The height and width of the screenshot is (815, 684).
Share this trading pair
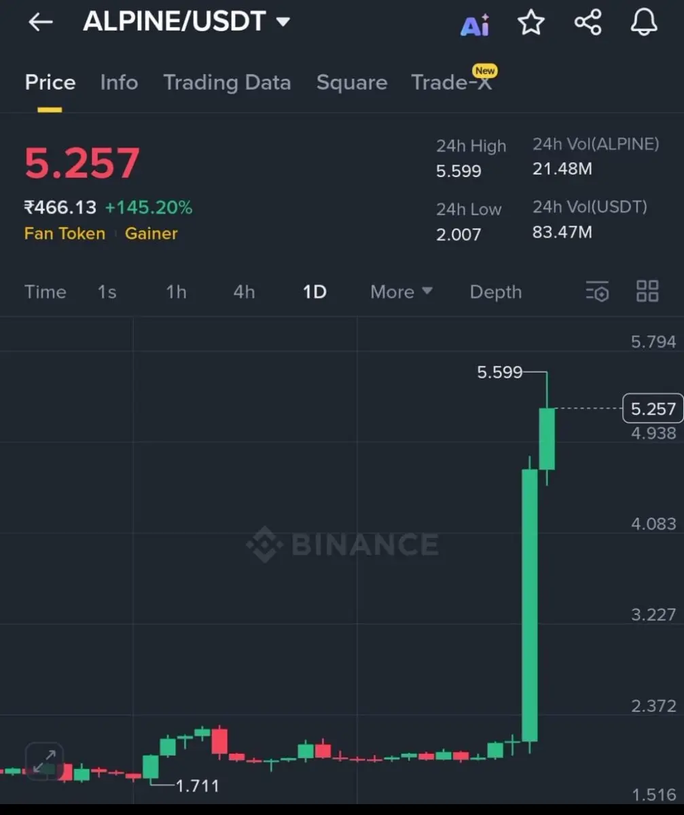point(588,22)
